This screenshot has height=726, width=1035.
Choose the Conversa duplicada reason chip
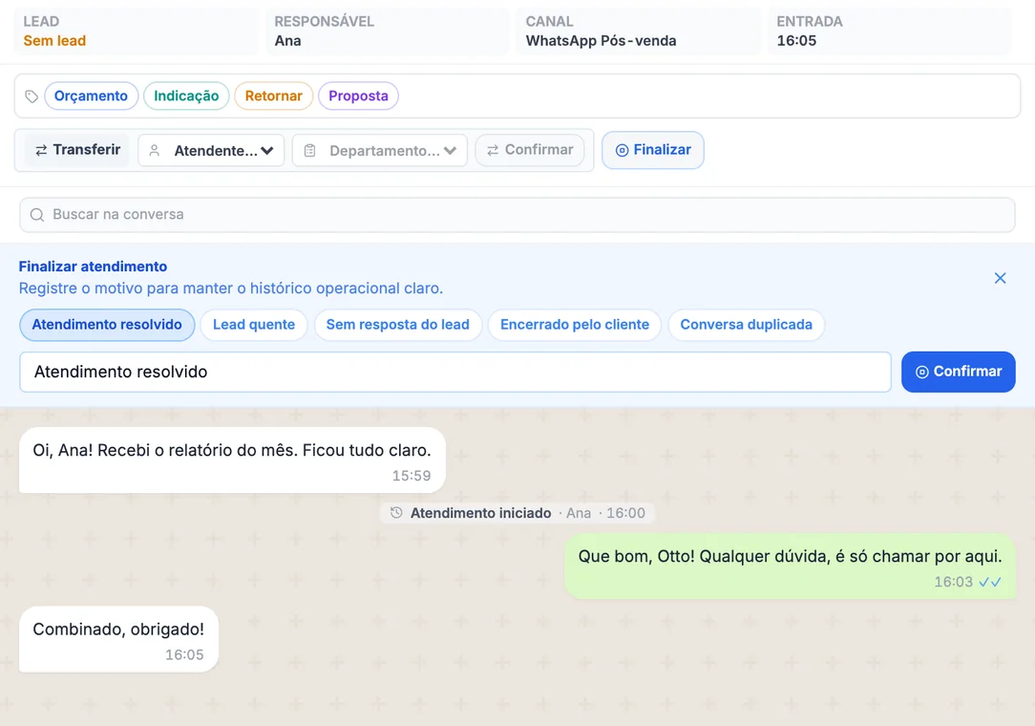[x=747, y=325]
